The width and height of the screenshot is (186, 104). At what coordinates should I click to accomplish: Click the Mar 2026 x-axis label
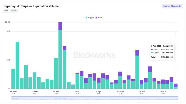tap(77, 92)
